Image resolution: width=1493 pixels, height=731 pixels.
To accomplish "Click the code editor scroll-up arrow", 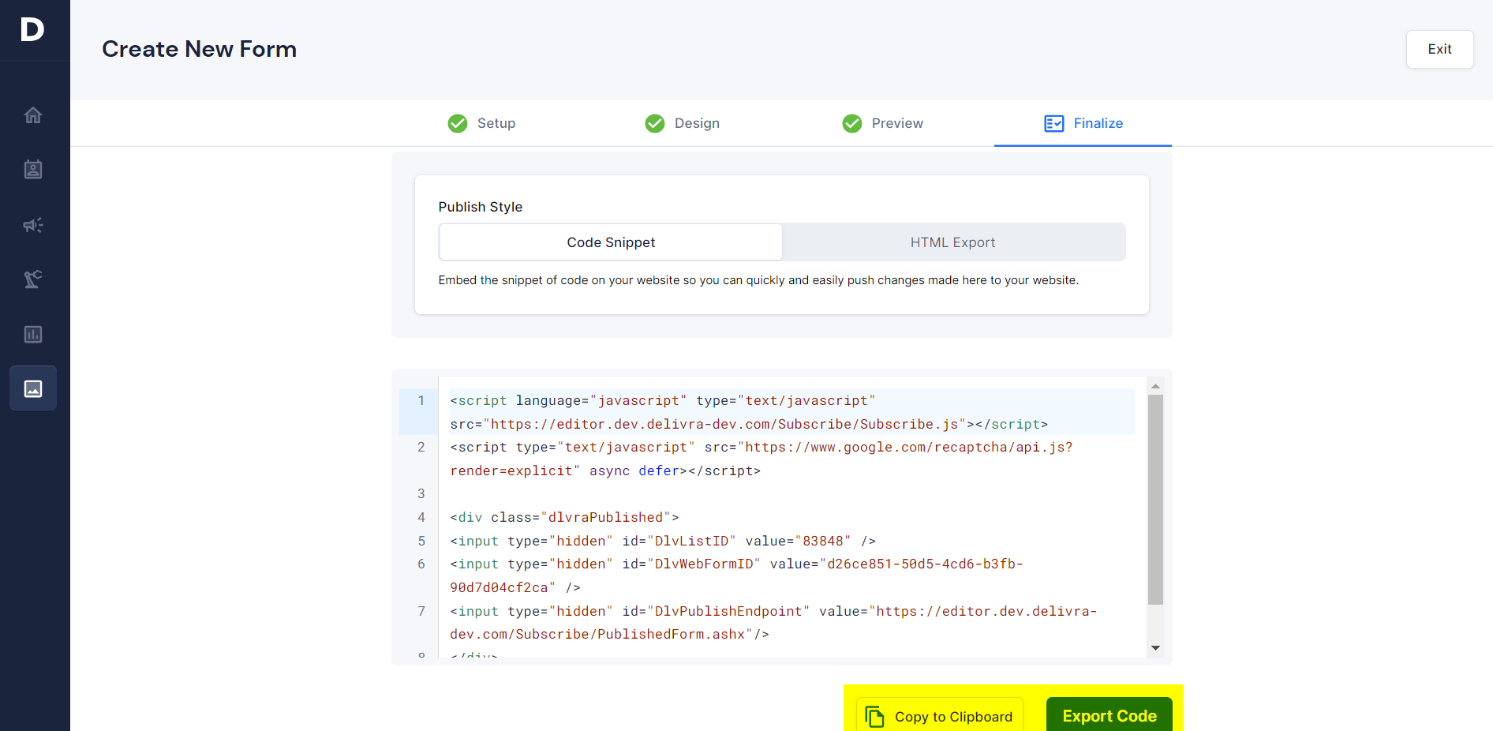I will click(1155, 386).
